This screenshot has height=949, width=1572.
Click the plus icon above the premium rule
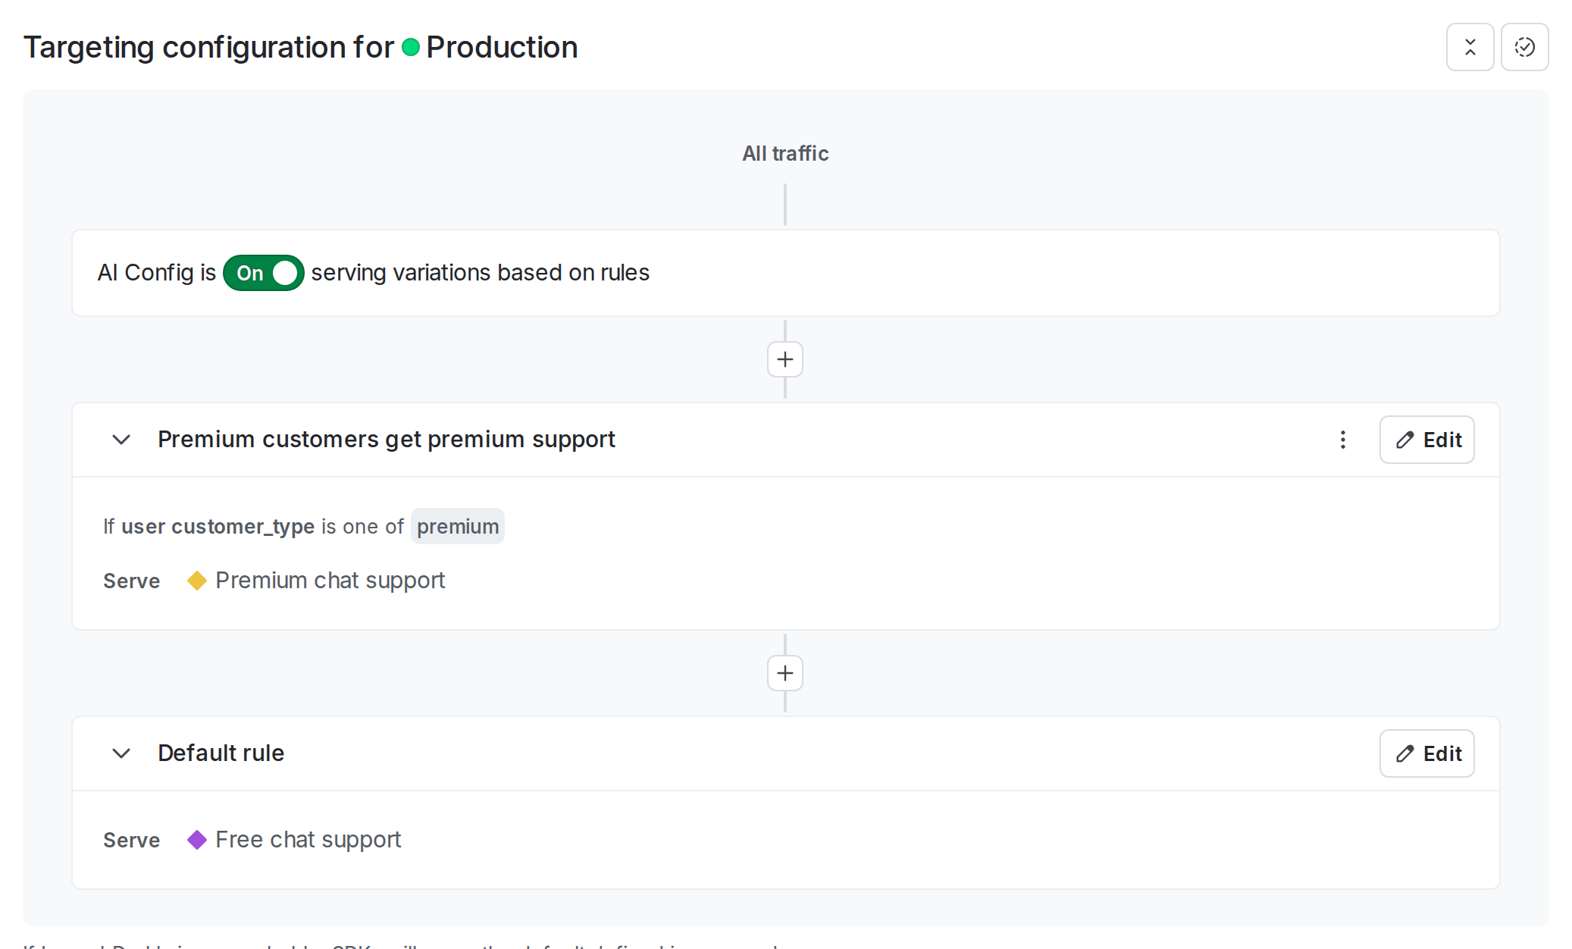[784, 359]
